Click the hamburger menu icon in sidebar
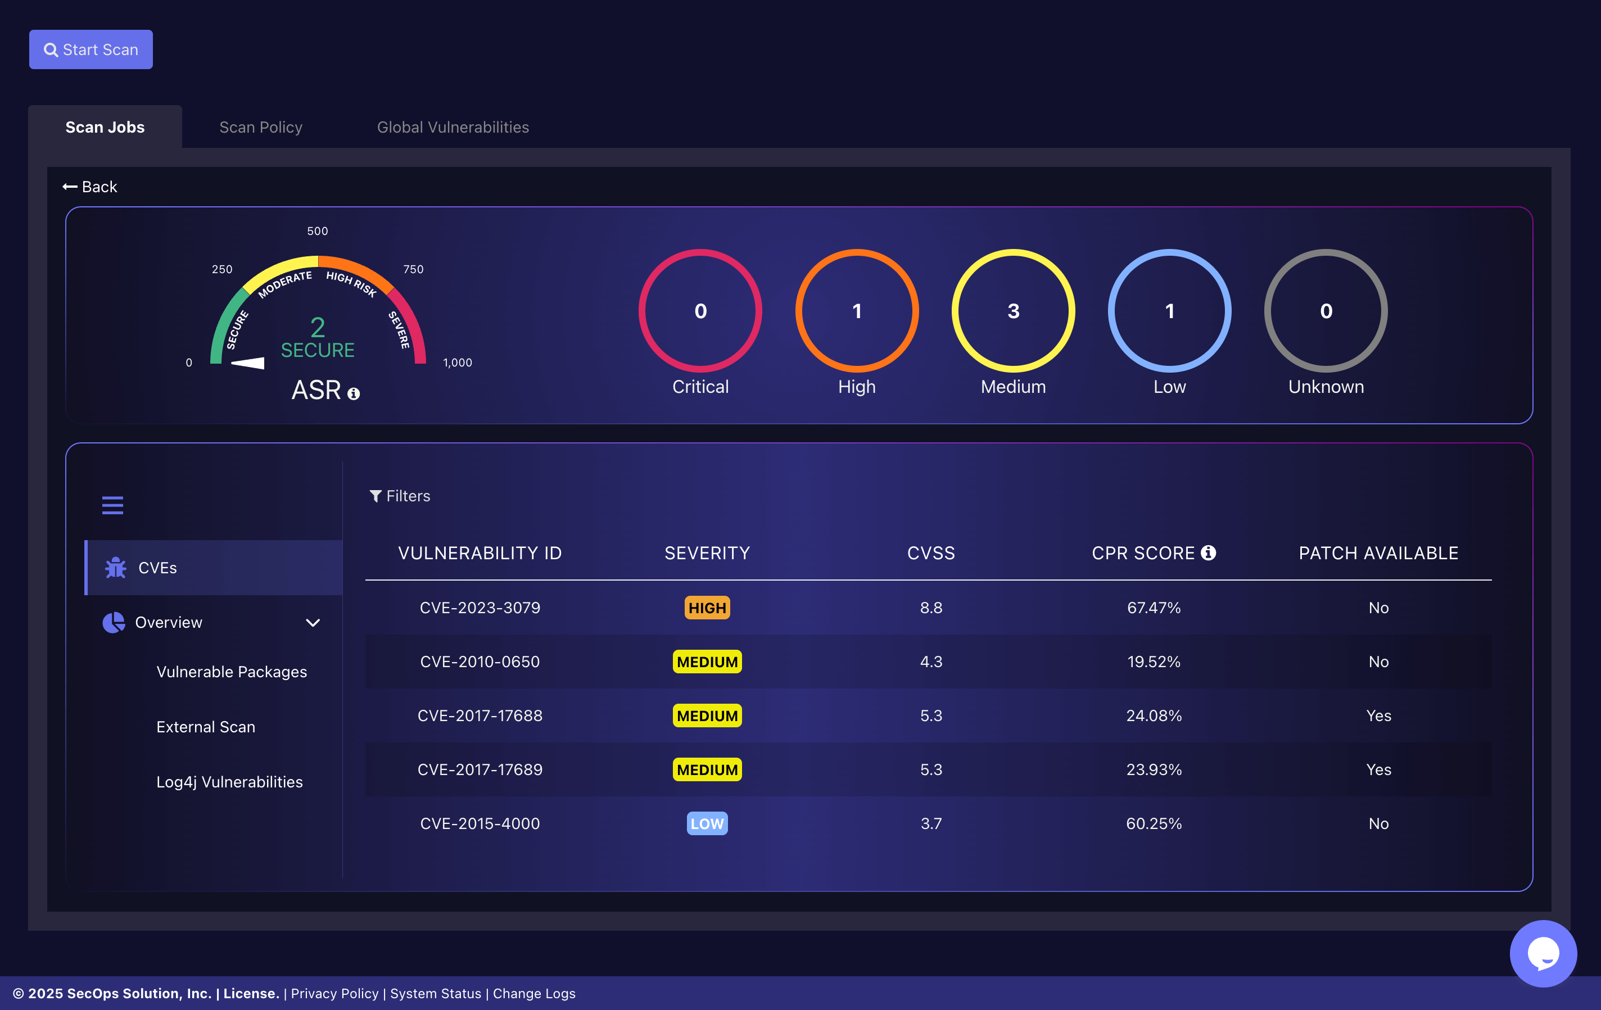1601x1010 pixels. tap(112, 505)
